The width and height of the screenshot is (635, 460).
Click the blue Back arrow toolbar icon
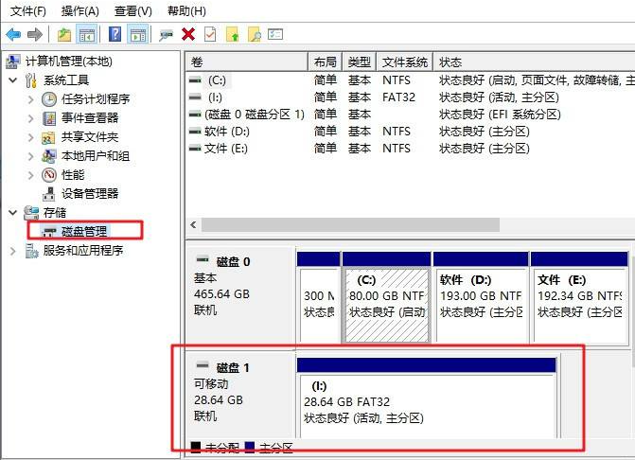[x=13, y=34]
